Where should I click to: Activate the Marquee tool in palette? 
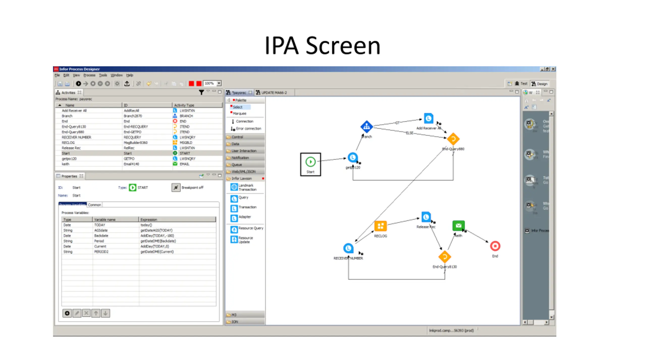pyautogui.click(x=238, y=114)
